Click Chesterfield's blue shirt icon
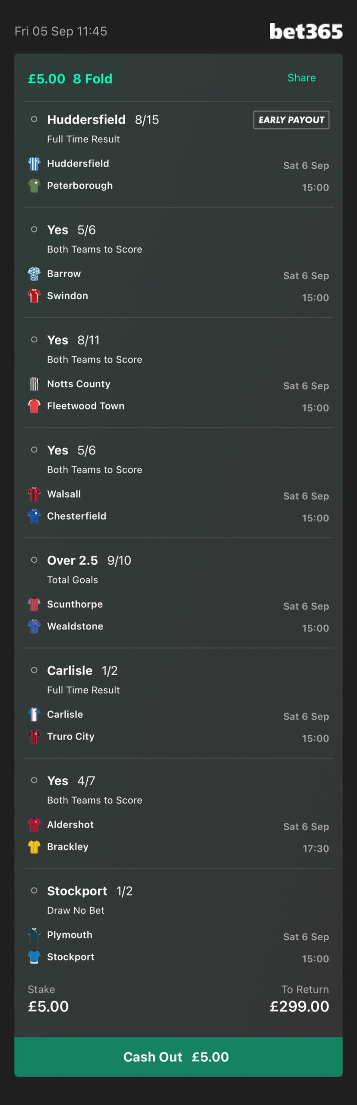This screenshot has width=357, height=1105. [x=34, y=516]
